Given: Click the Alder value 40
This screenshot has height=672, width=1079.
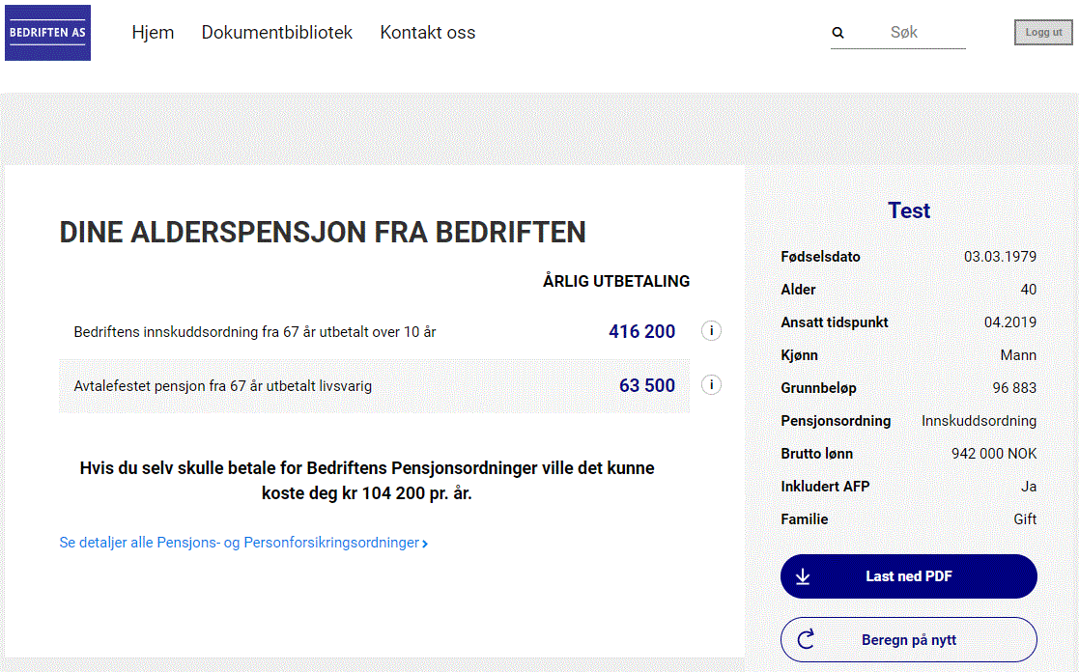Looking at the screenshot, I should [x=1029, y=290].
